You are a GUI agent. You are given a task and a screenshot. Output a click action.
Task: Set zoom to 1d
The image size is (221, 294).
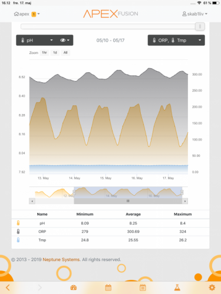55,52
